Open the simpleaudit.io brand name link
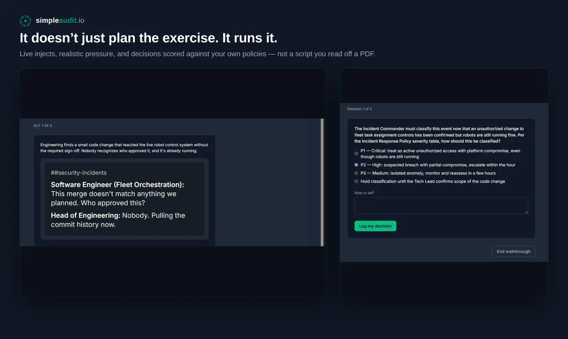The width and height of the screenshot is (568, 339). tap(60, 21)
